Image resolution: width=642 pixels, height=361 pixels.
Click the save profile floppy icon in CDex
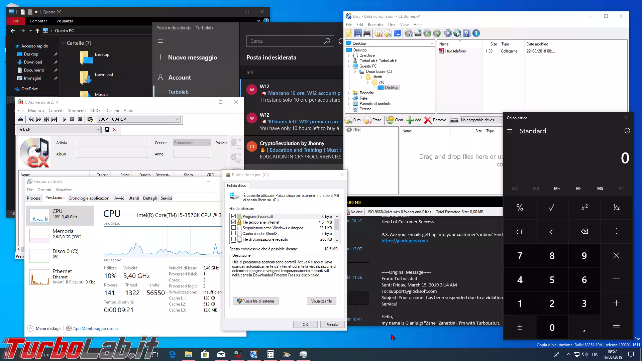coord(107,130)
